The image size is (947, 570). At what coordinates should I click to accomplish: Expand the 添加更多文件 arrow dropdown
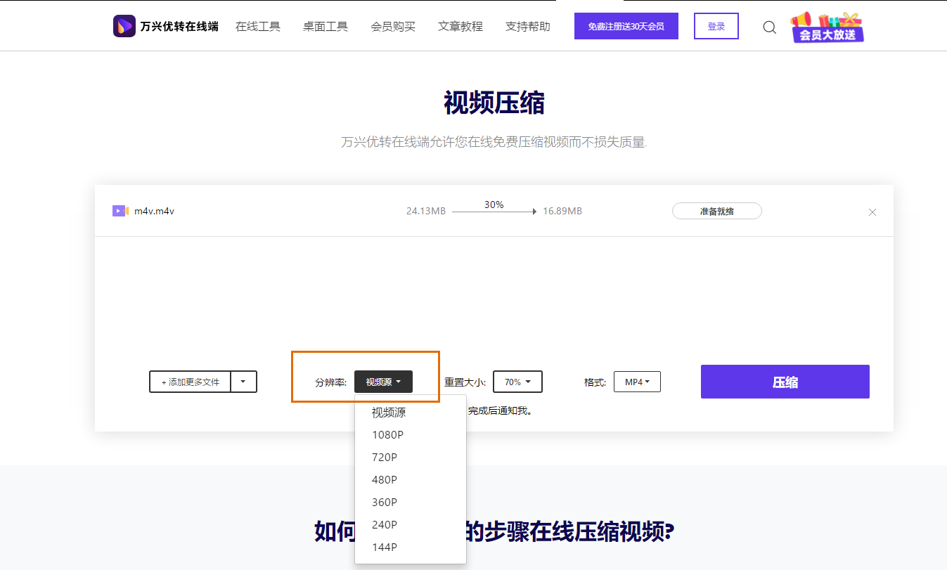point(243,382)
